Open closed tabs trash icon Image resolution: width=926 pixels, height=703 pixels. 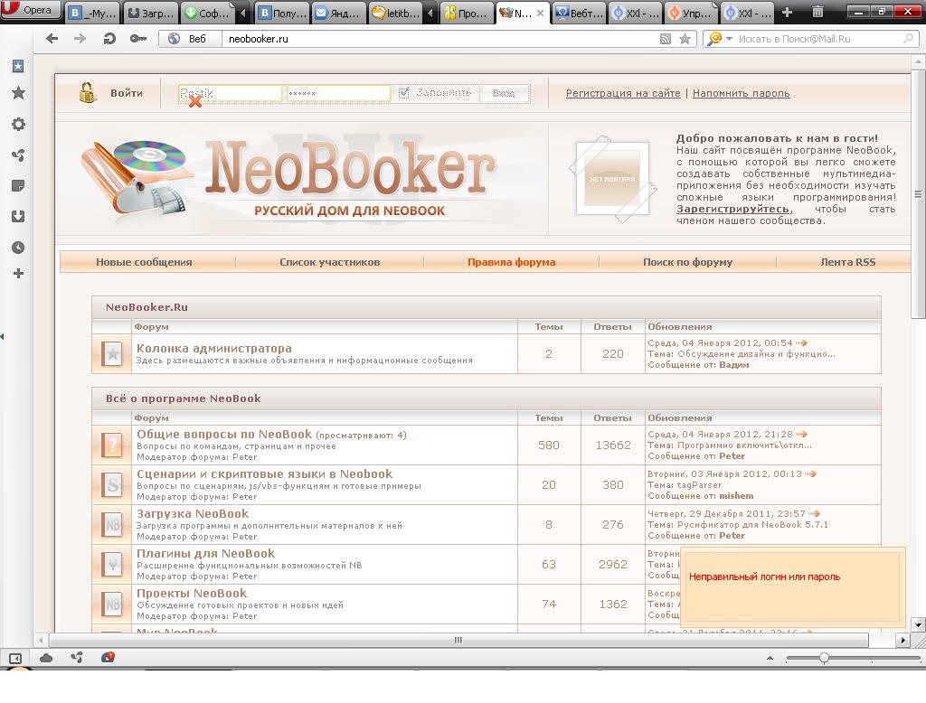[817, 12]
